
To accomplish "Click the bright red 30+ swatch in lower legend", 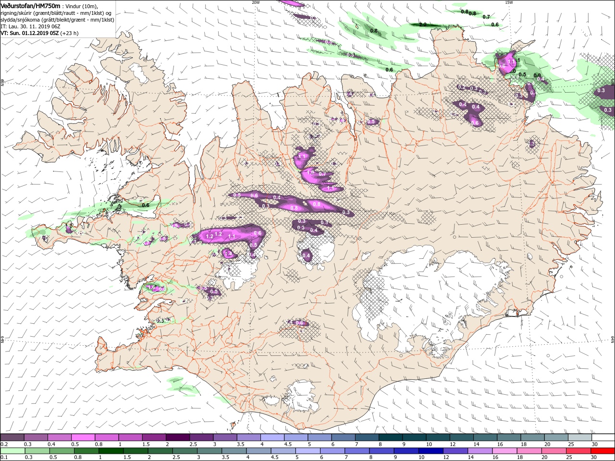I will tap(603, 451).
